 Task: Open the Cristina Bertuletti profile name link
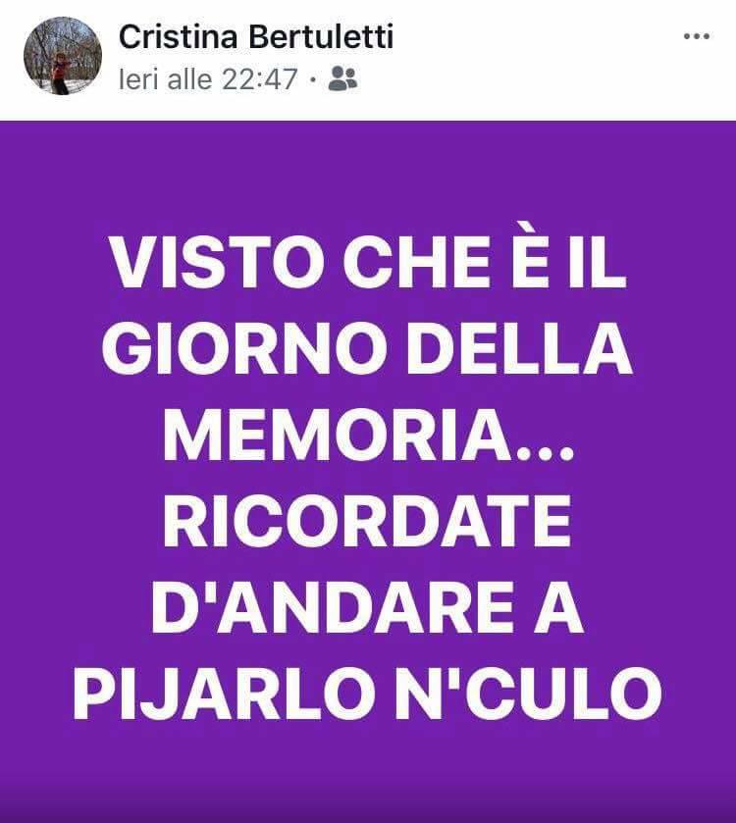[256, 37]
